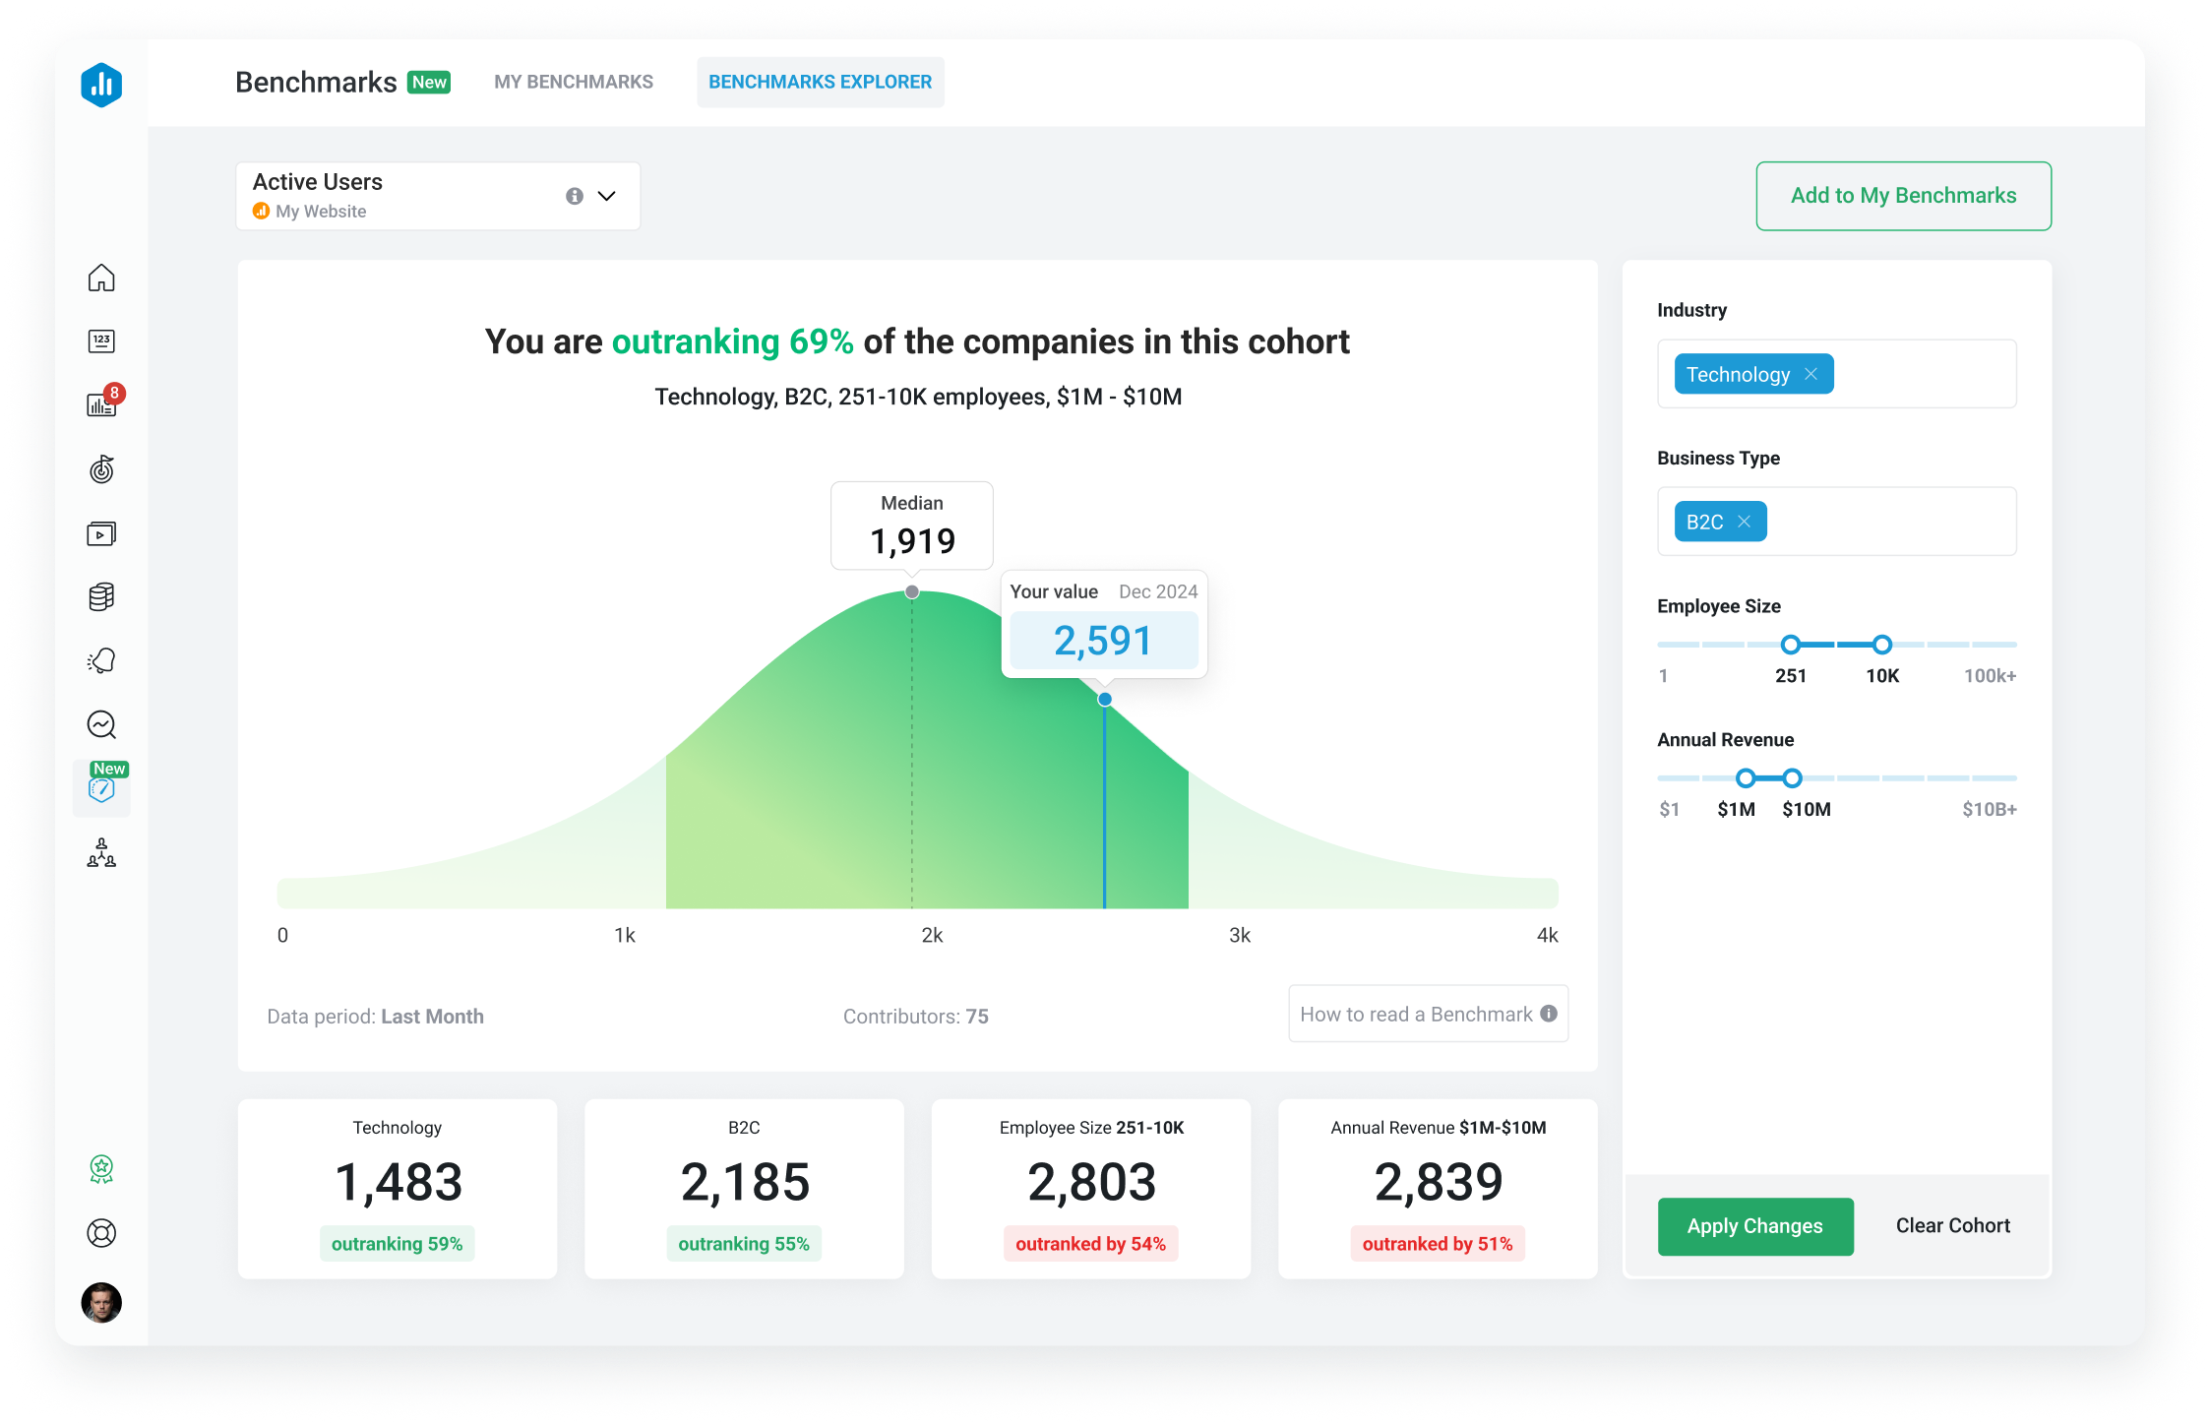The width and height of the screenshot is (2209, 1425).
Task: Click the Active Users info icon
Action: [575, 196]
